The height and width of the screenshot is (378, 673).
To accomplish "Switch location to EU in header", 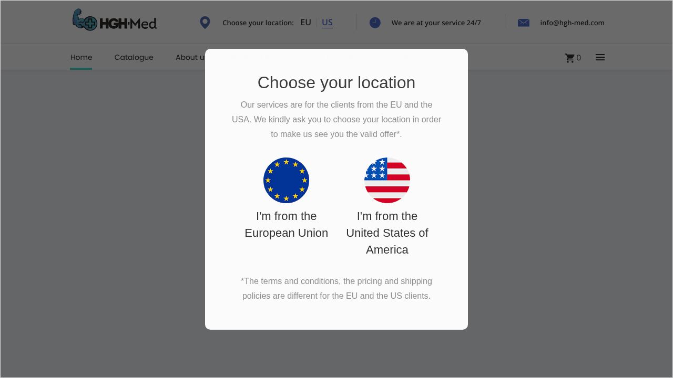I will point(305,23).
